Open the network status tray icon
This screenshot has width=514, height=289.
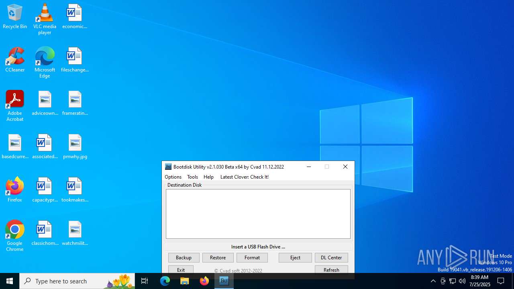point(453,281)
